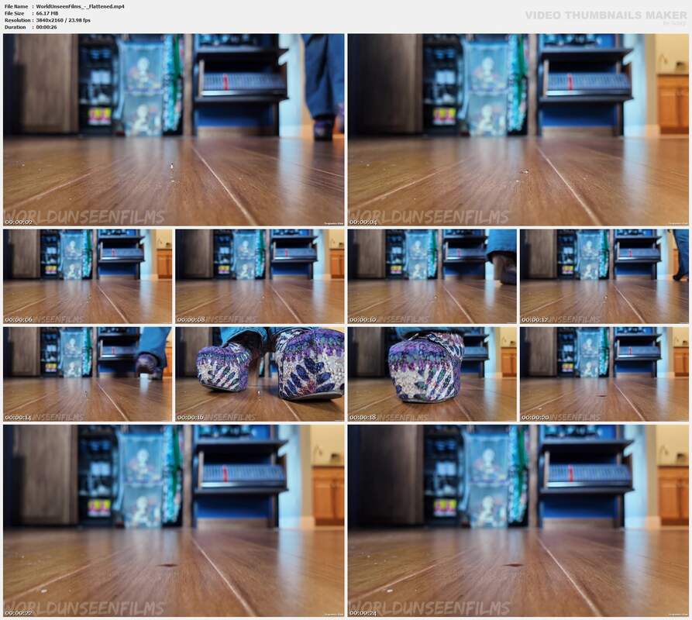
Task: Select the duration value 00:00:26
Action: point(46,27)
